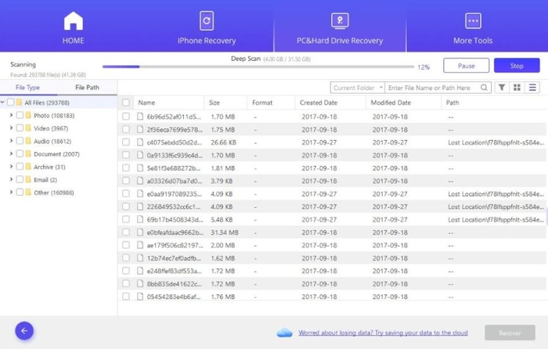Go to the HOME section icon
This screenshot has height=349, width=548.
click(x=73, y=20)
